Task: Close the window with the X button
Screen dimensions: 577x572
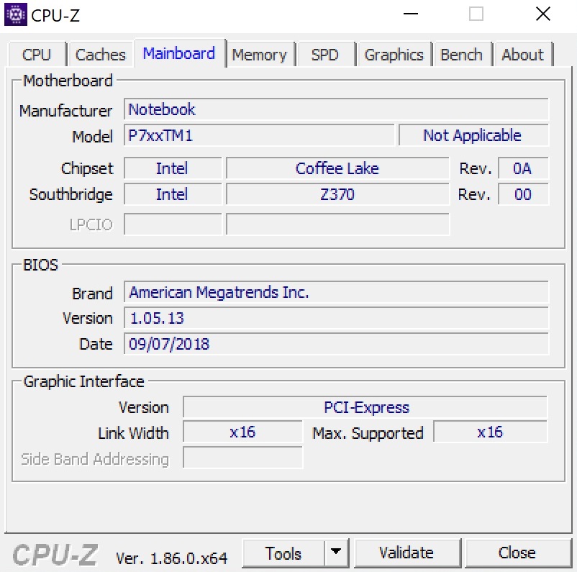Action: coord(543,14)
